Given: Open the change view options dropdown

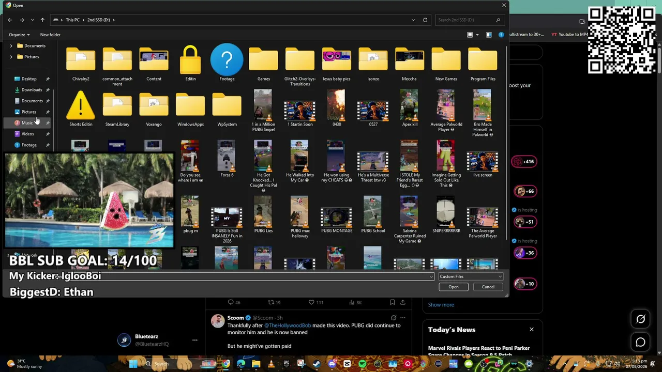Looking at the screenshot, I should (477, 35).
